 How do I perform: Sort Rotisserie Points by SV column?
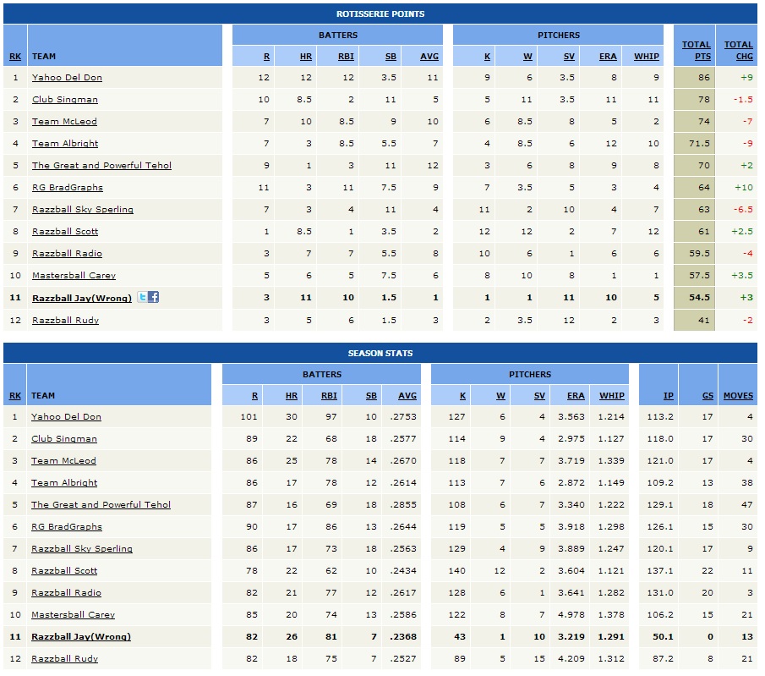[x=569, y=56]
